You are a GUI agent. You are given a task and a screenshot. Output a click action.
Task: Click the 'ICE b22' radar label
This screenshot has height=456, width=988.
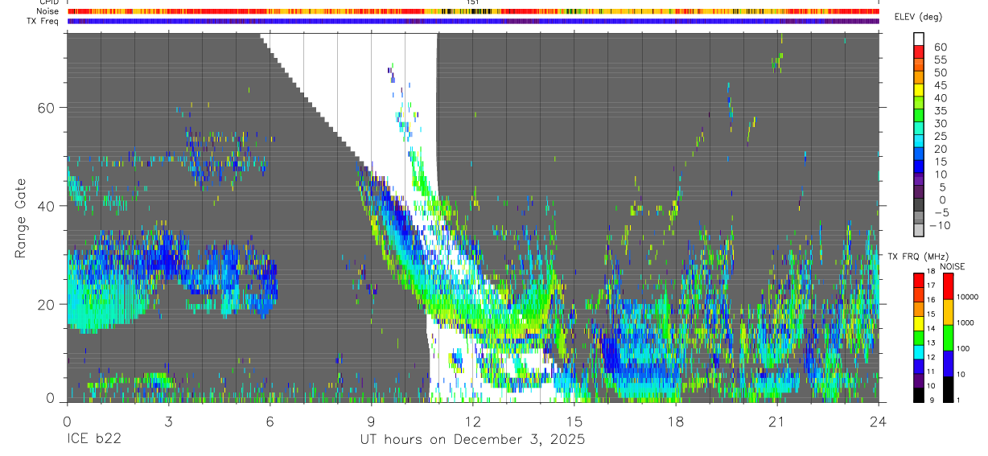click(x=95, y=440)
